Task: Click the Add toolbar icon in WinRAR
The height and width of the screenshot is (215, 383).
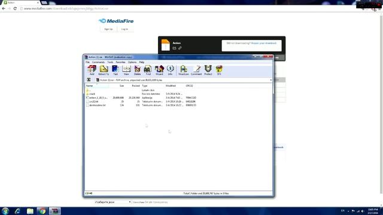Action: [92, 70]
